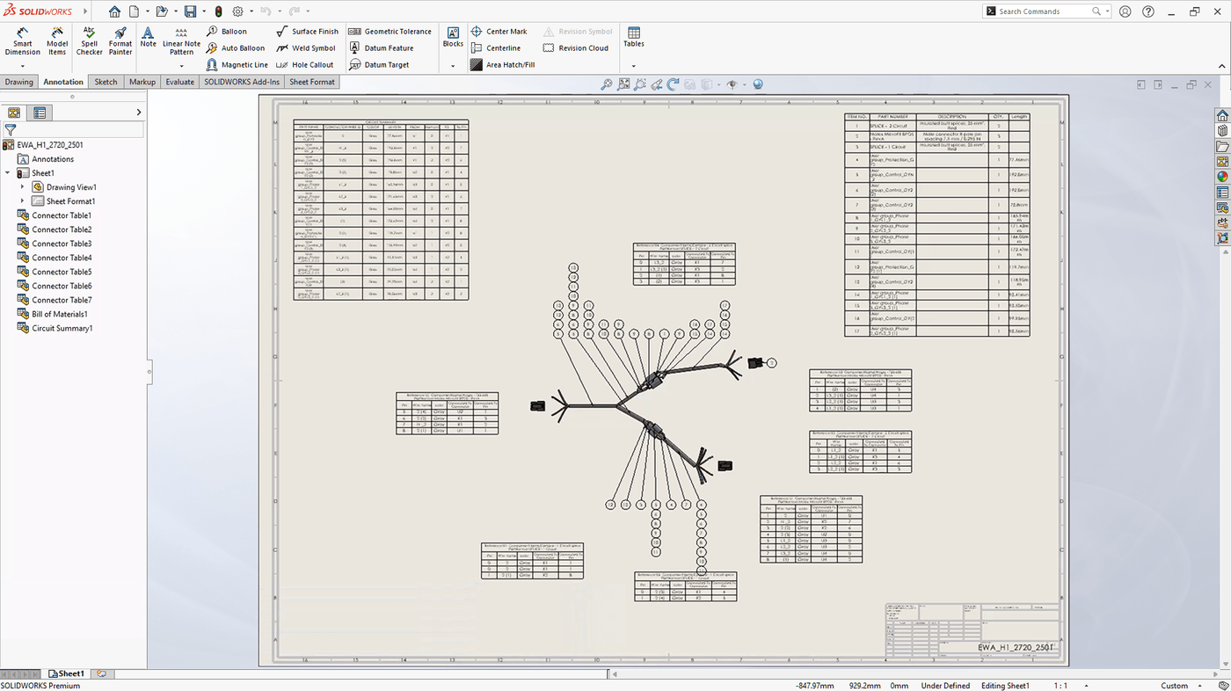This screenshot has width=1231, height=691.
Task: Add a Geometric Tolerance annotation
Action: pyautogui.click(x=390, y=31)
